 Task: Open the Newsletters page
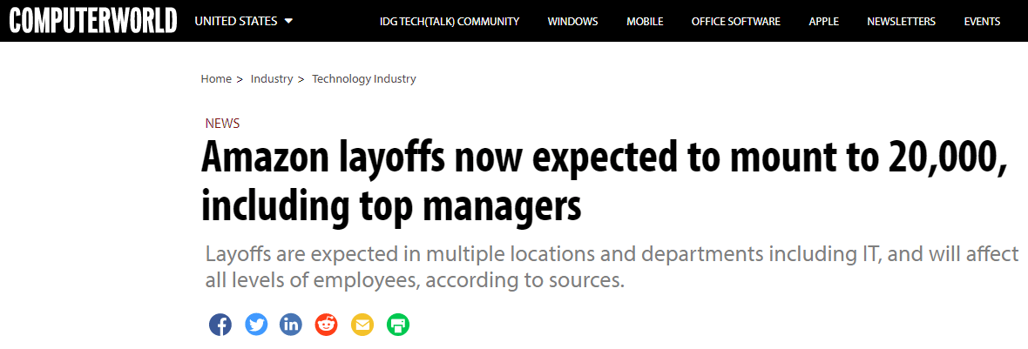tap(901, 21)
